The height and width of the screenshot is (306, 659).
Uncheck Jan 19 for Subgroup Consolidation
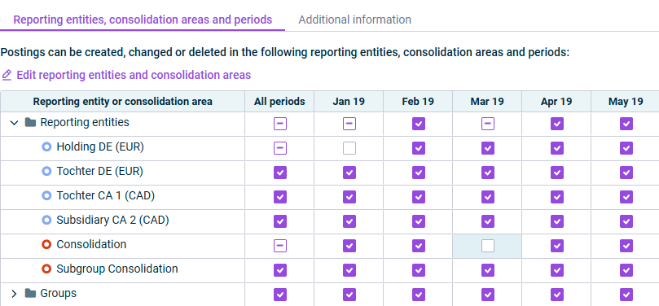[349, 270]
